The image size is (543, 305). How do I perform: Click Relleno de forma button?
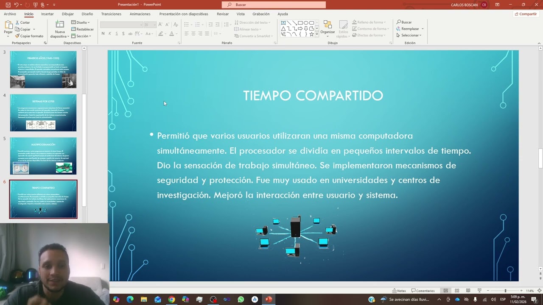pyautogui.click(x=369, y=22)
